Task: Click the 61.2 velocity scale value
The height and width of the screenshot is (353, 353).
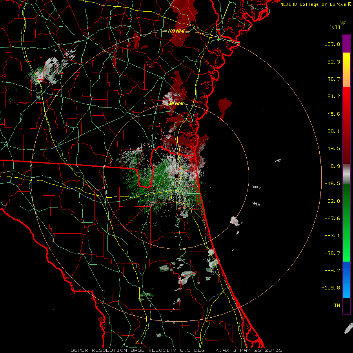Action: click(x=334, y=96)
